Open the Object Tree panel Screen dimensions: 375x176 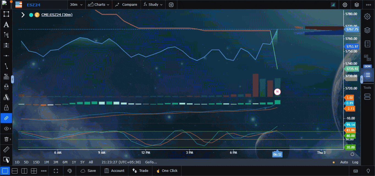[x=367, y=44]
